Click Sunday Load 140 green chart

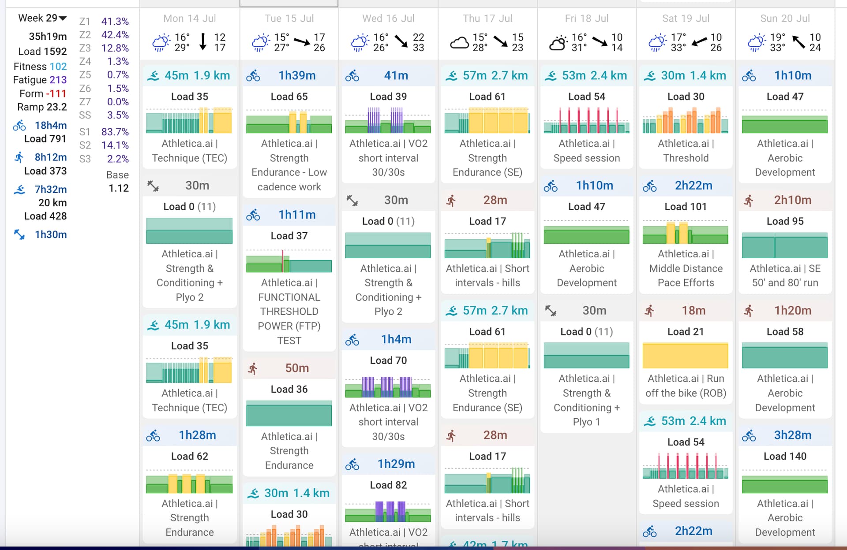click(785, 484)
